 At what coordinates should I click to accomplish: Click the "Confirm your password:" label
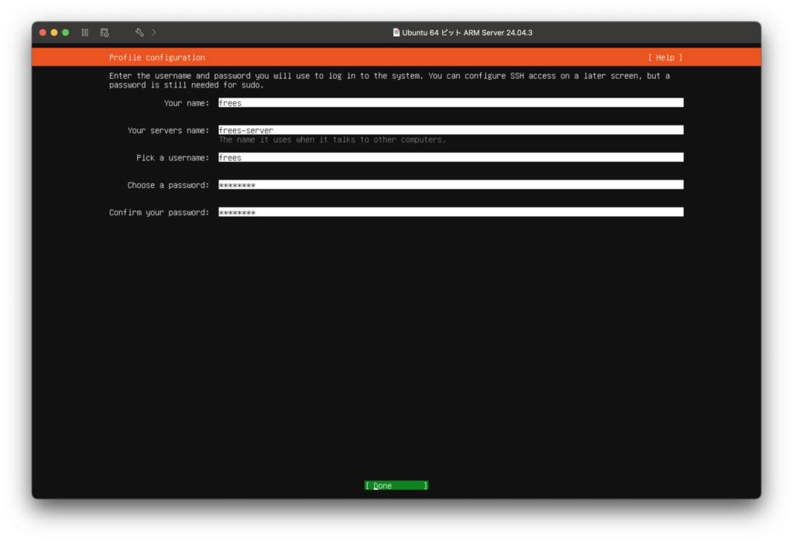click(159, 212)
